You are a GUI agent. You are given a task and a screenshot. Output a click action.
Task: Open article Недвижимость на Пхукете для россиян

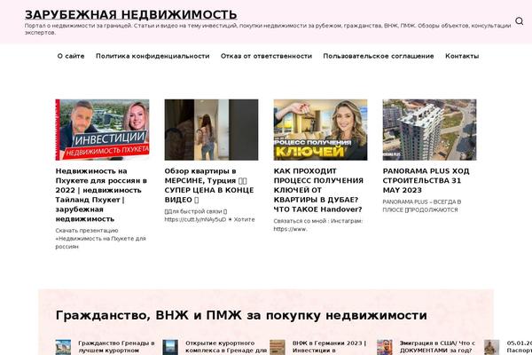(101, 195)
